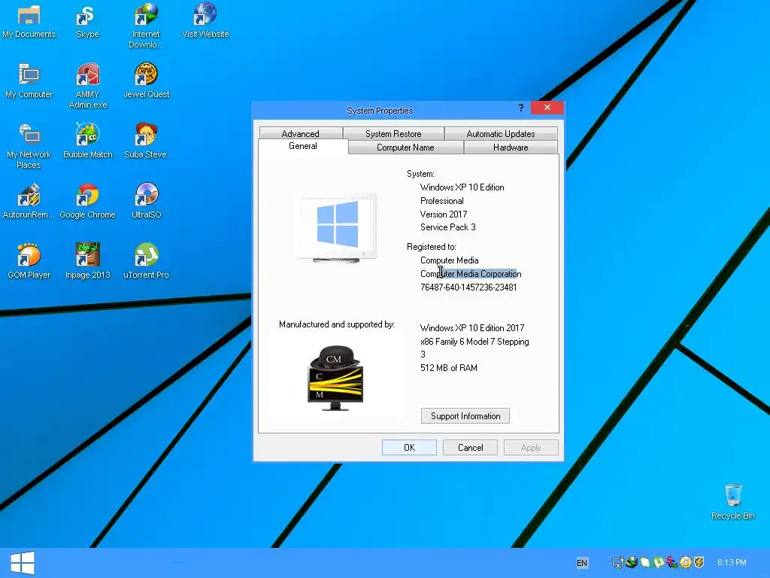Click the Apply button

(531, 447)
